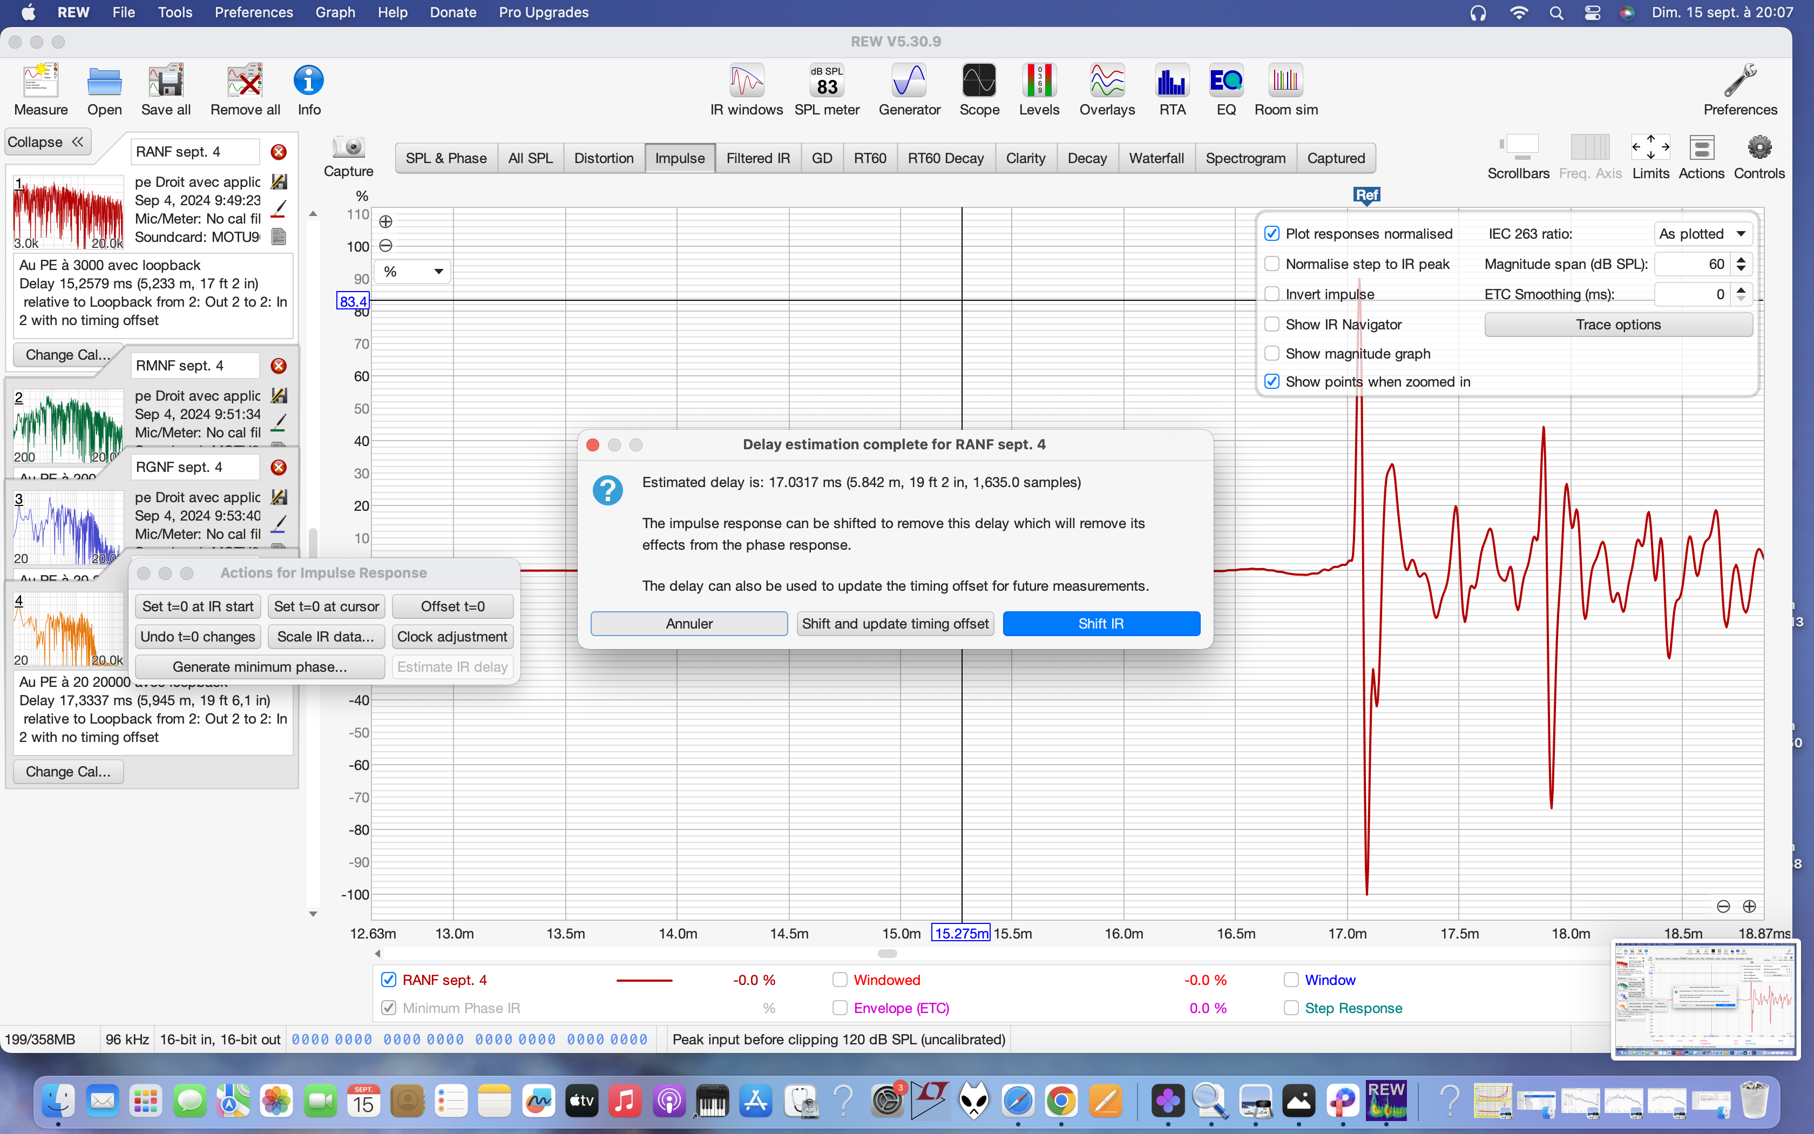The width and height of the screenshot is (1814, 1134).
Task: Open Trace options
Action: pos(1619,324)
